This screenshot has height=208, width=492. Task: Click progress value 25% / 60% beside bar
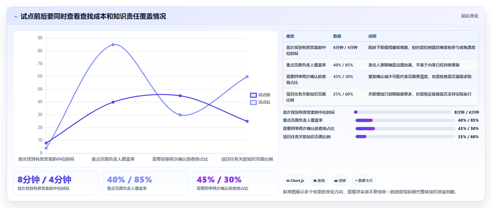click(468, 137)
